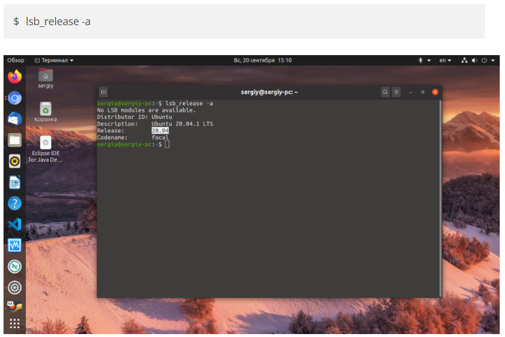Open the accessibility menu in top bar
Viewport: 505px width, 337px height.
coord(424,60)
